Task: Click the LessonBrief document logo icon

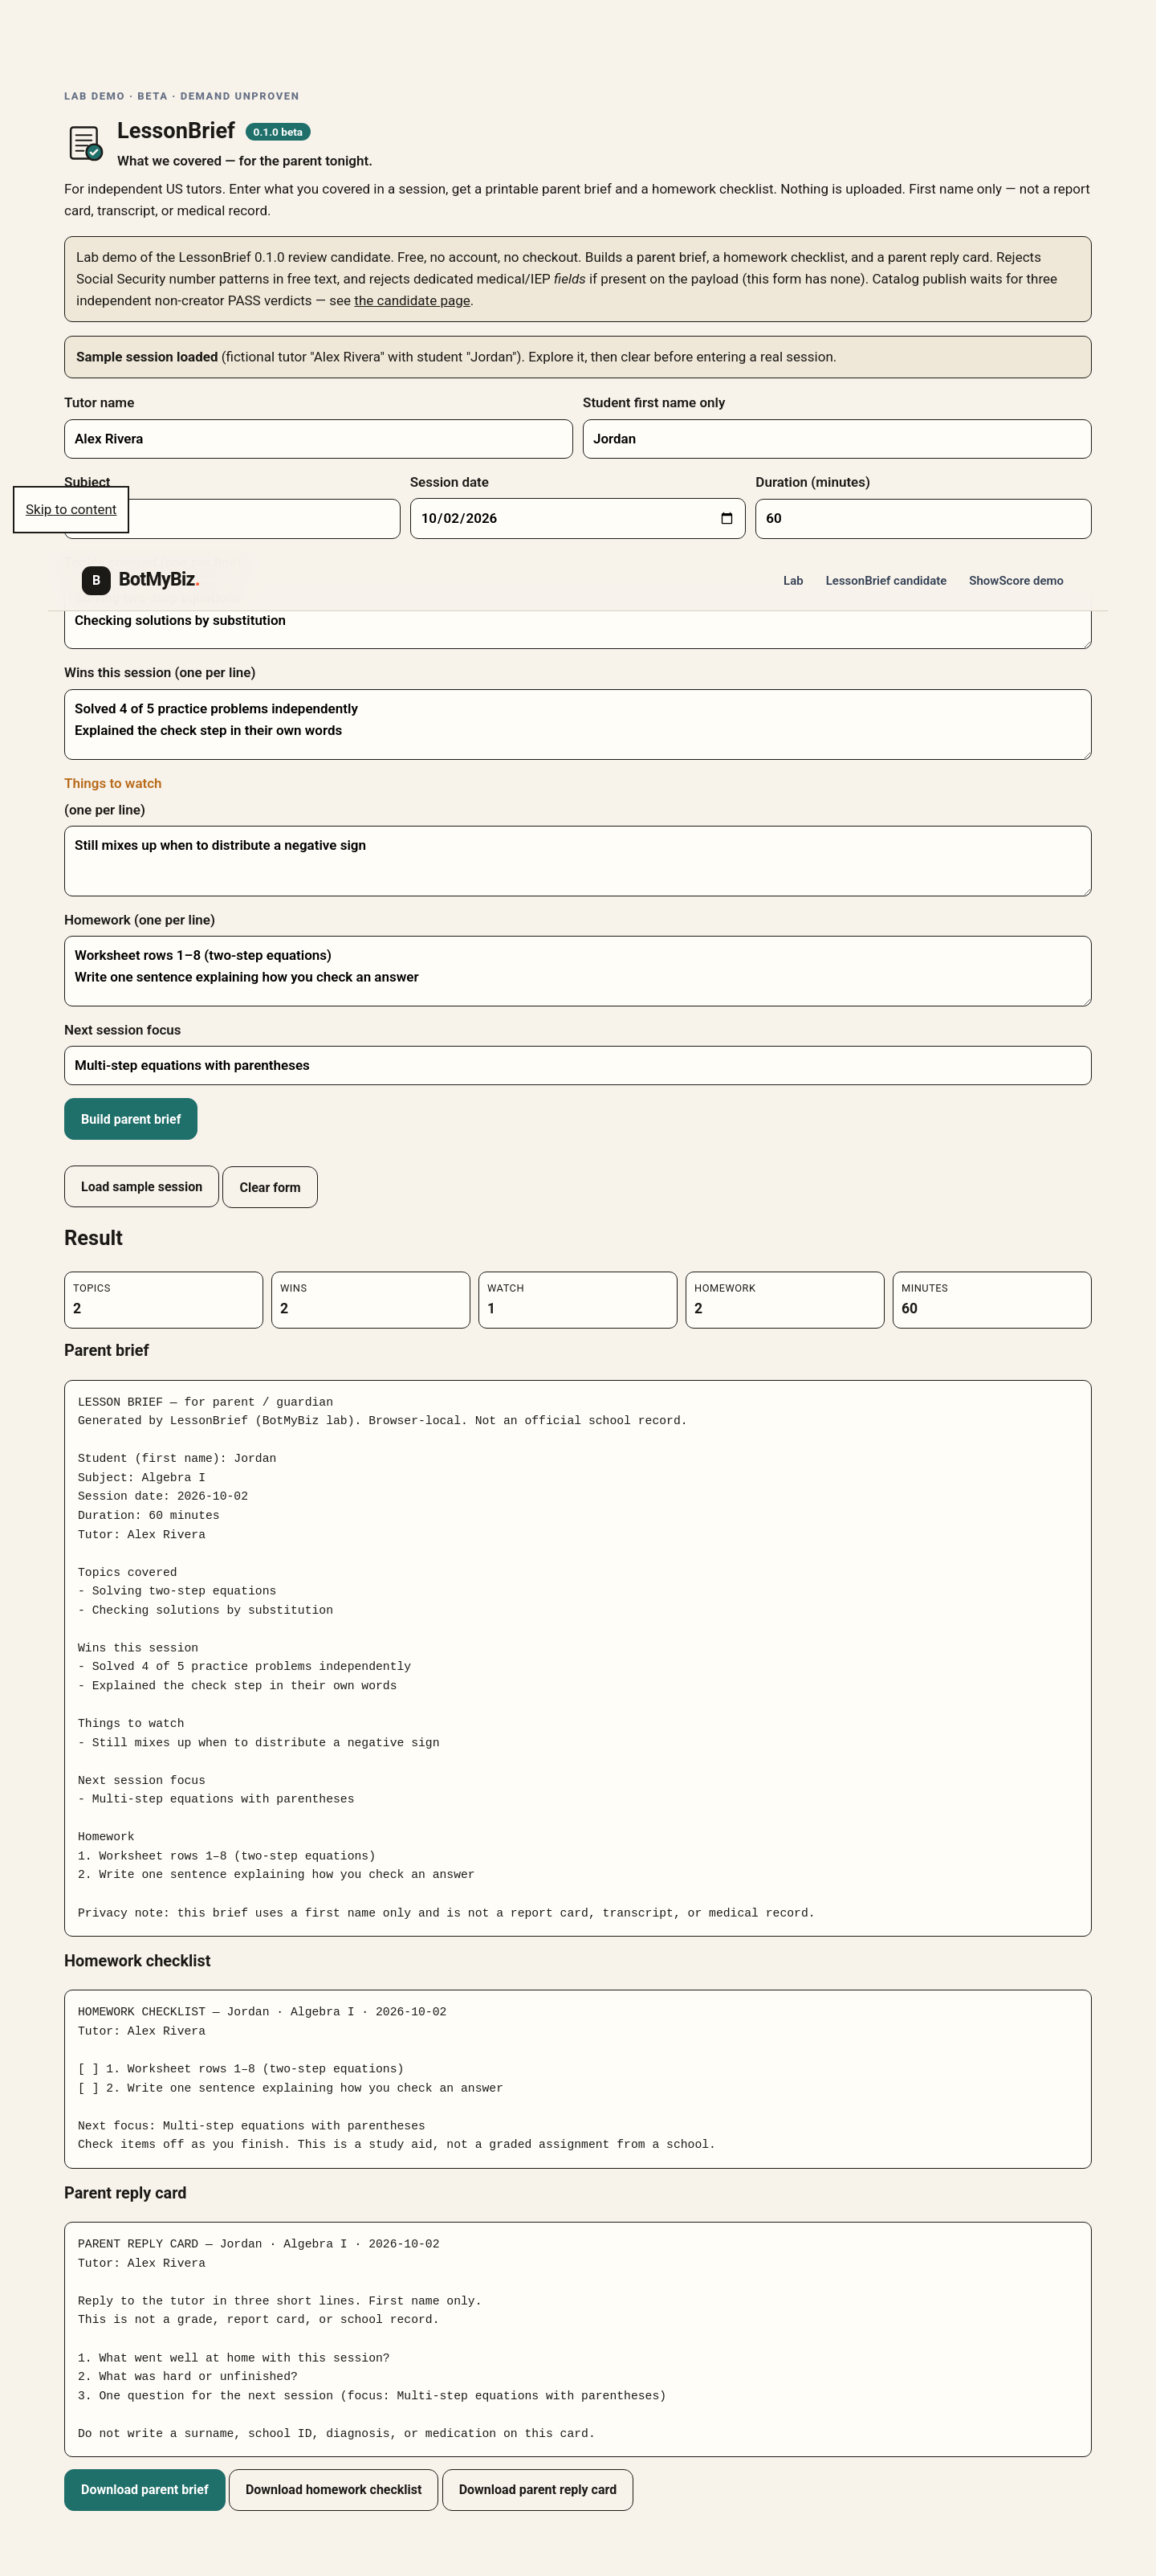Action: click(x=85, y=143)
